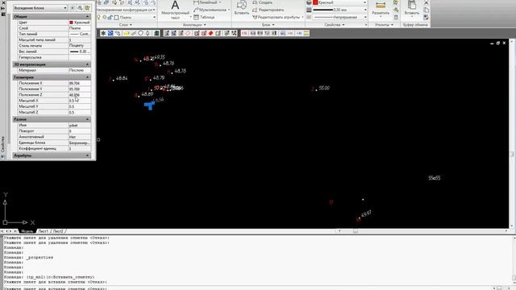Open the lineweight dropdown '0.30 мм'

click(339, 10)
